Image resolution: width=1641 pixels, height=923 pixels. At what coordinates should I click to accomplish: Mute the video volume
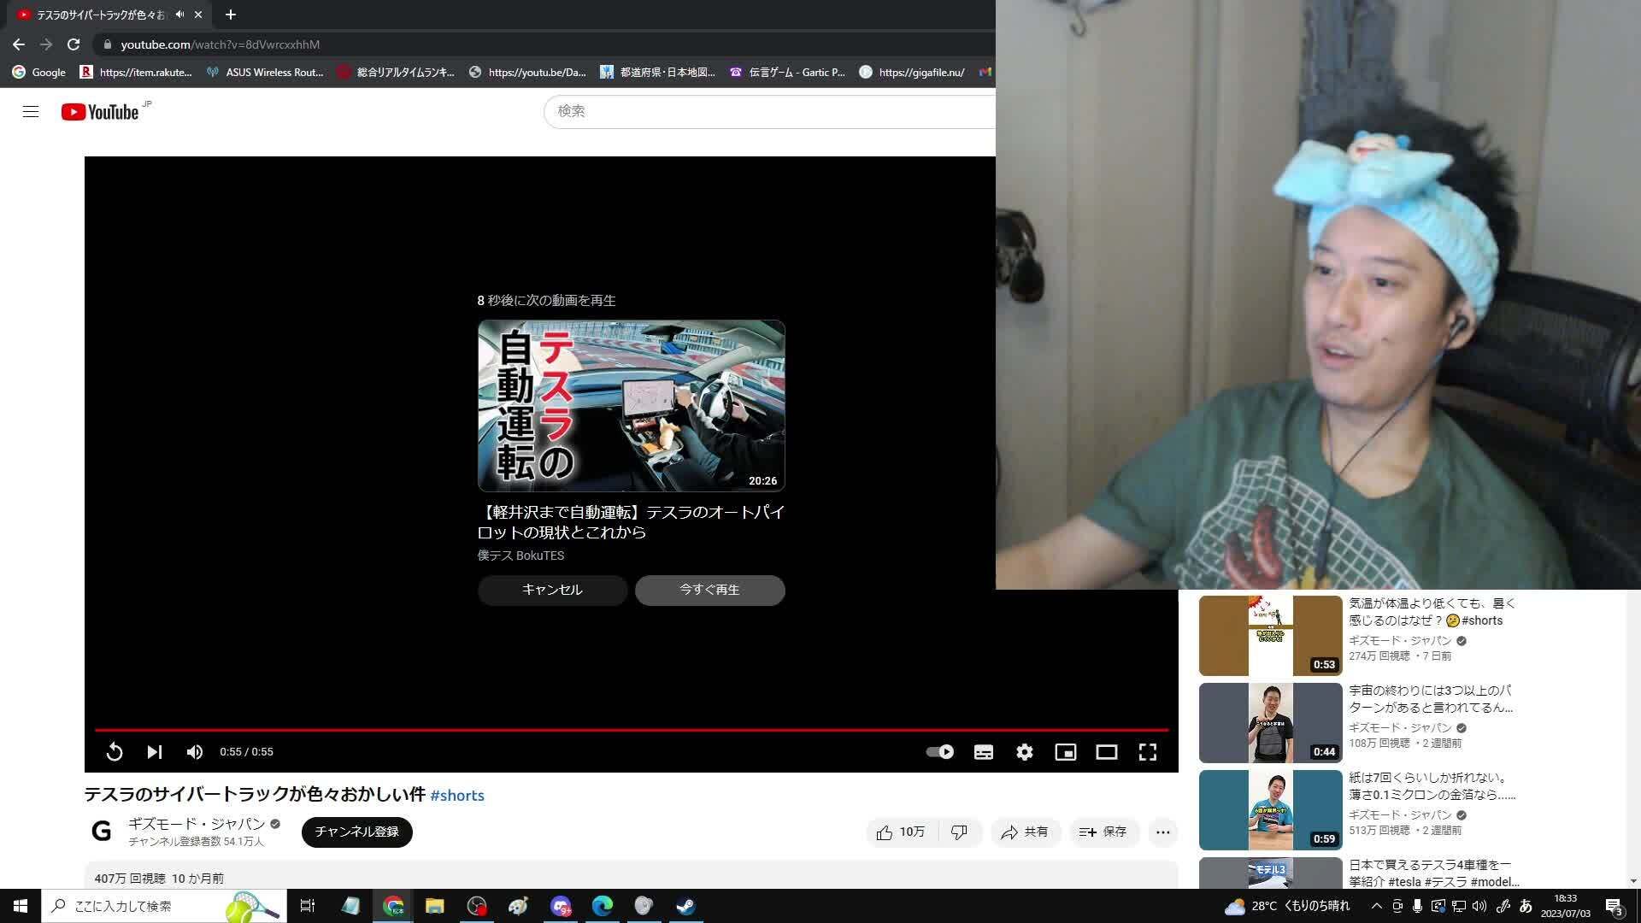pyautogui.click(x=195, y=752)
